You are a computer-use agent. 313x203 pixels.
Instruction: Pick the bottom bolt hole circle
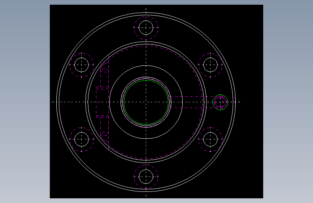[x=146, y=177]
